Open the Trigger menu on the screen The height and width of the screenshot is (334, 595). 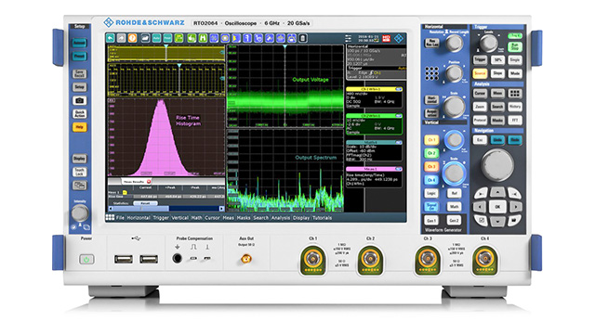tap(161, 218)
